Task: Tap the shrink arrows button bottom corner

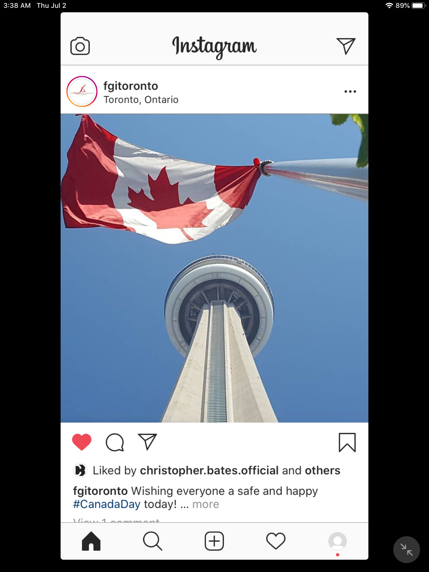Action: [406, 549]
